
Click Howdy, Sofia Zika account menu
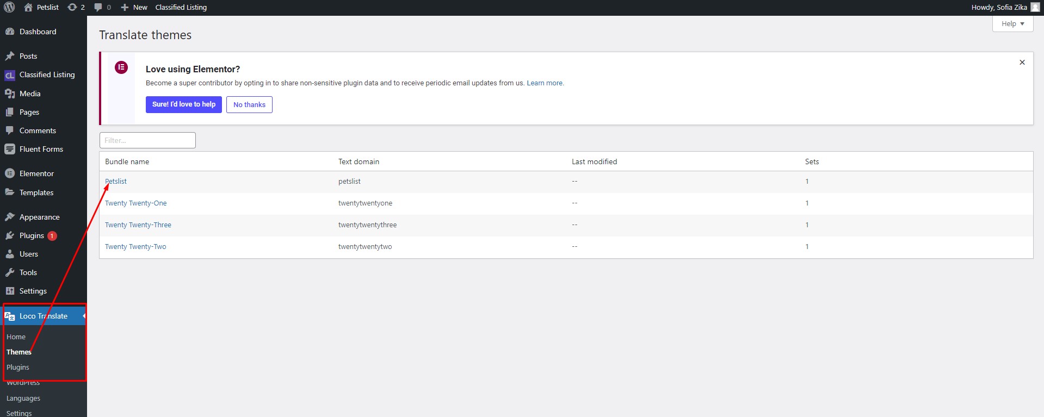1005,8
